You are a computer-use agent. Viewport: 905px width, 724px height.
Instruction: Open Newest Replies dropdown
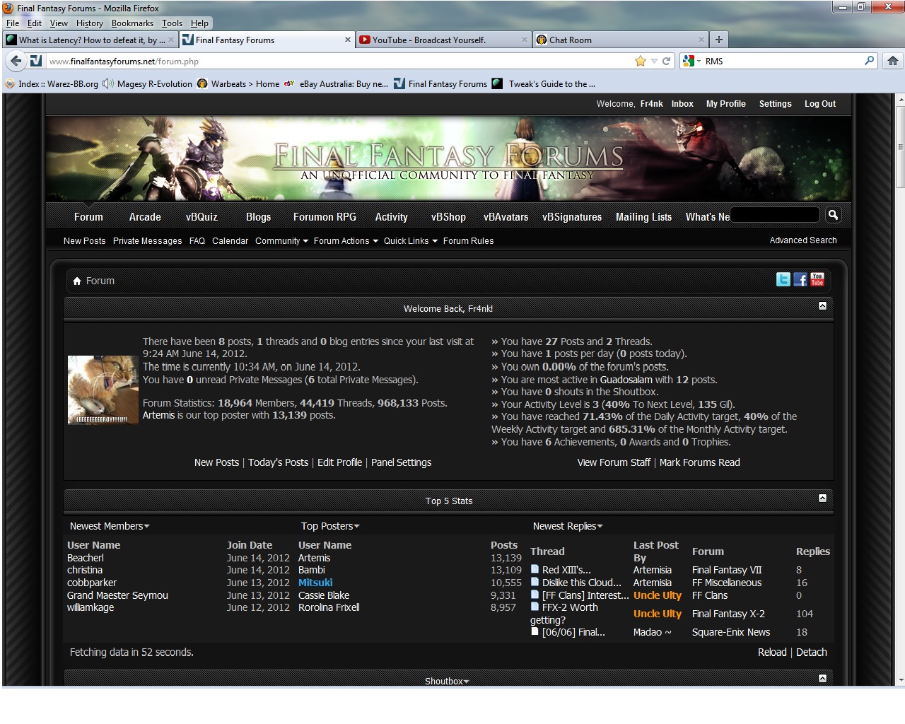pos(568,526)
